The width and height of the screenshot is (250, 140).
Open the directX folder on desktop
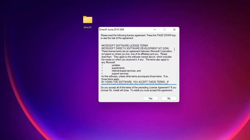click(x=87, y=20)
